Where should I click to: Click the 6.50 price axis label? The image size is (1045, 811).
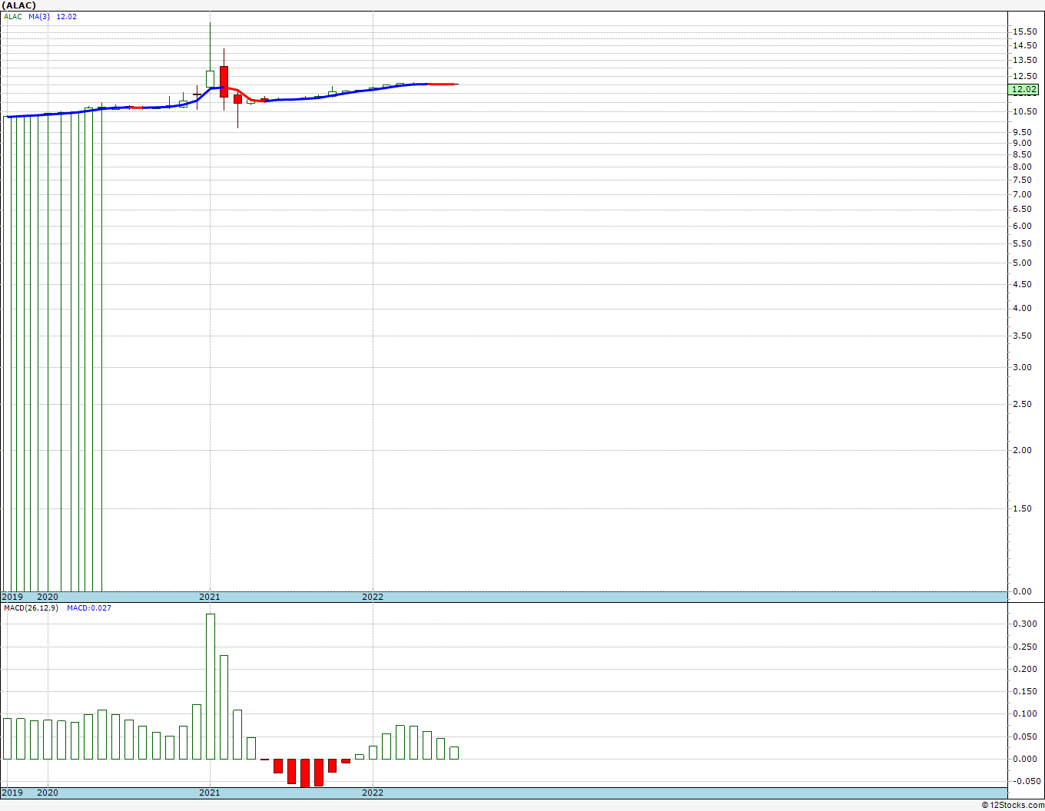tap(1022, 209)
